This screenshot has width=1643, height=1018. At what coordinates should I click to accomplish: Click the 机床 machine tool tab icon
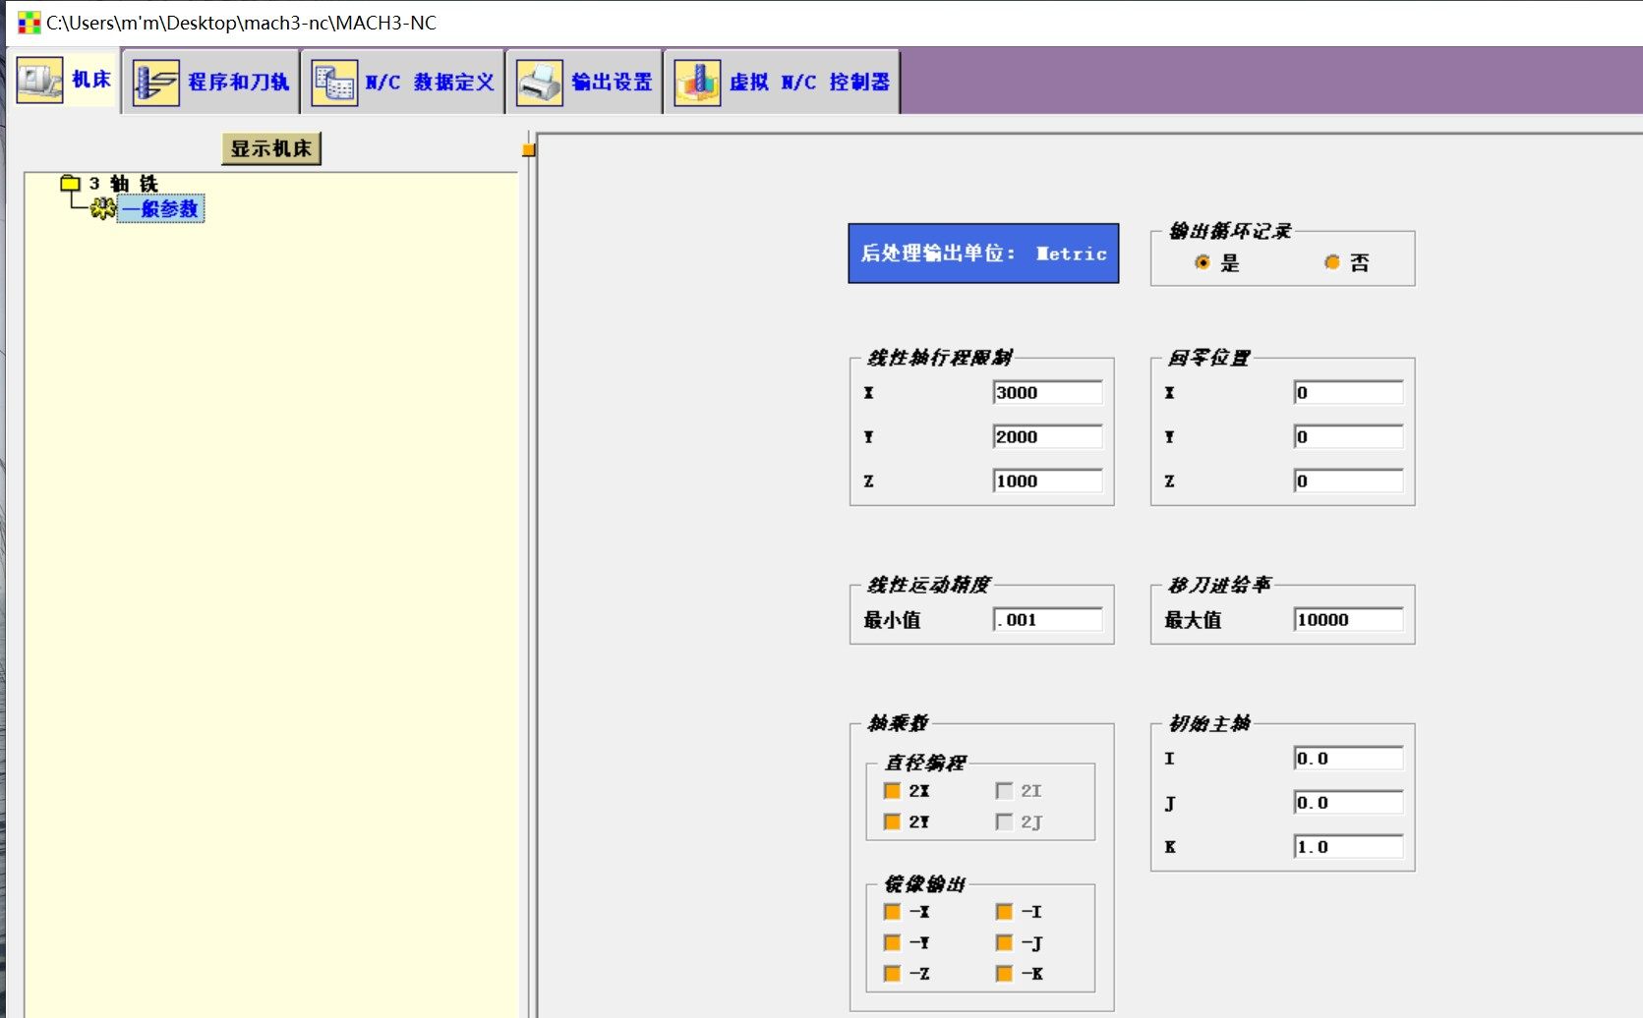39,81
